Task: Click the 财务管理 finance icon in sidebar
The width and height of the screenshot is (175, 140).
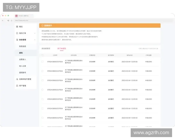Action: (17, 40)
